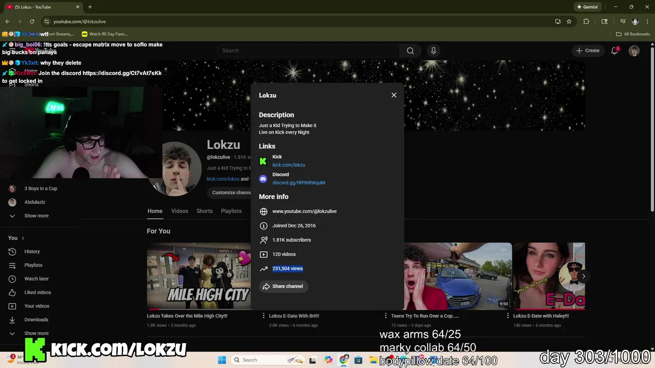Go to next videos with carousel arrow
This screenshot has width=655, height=368.
click(584, 277)
